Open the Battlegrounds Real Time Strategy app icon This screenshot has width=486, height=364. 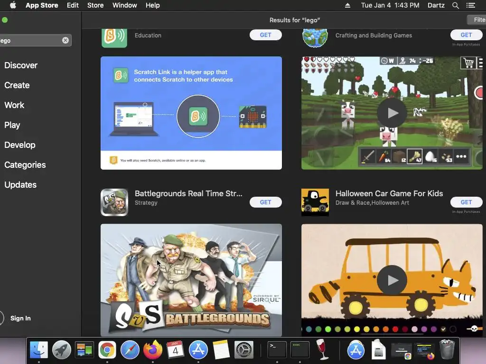tap(114, 202)
